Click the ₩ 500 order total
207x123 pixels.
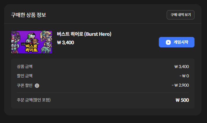[182, 100]
